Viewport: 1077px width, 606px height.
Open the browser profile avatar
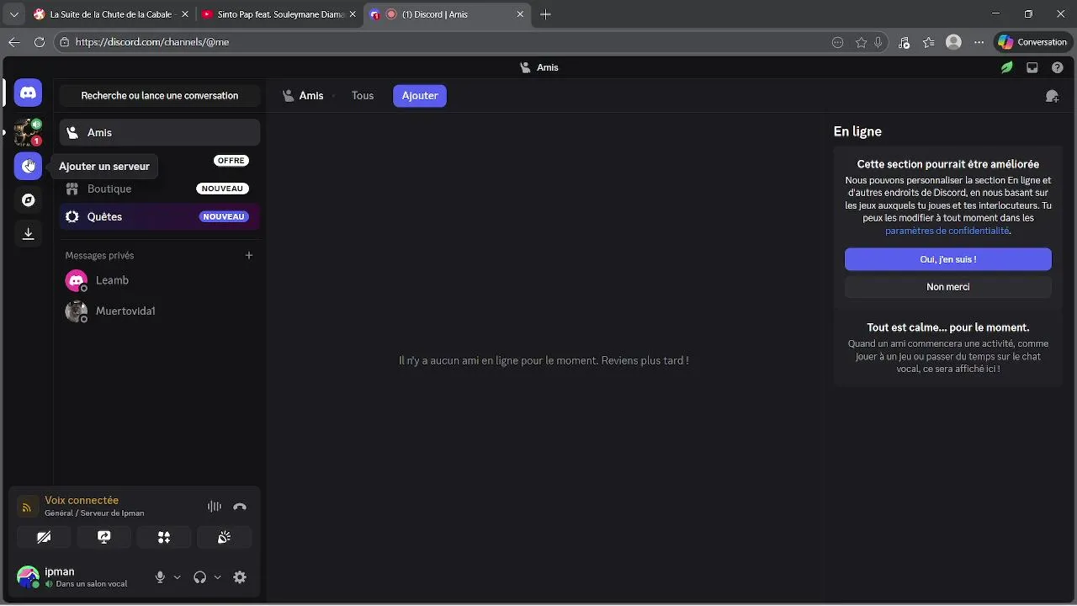pyautogui.click(x=953, y=42)
